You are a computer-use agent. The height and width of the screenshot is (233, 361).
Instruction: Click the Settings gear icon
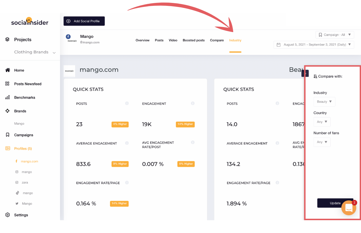(8, 215)
